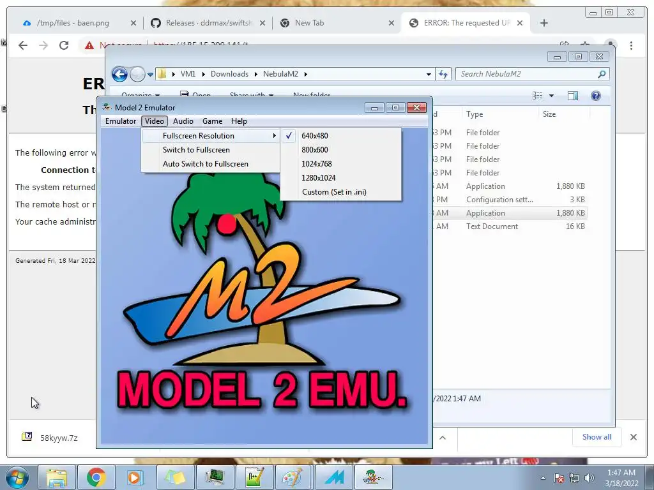
Task: Select 800x600 fullscreen resolution
Action: click(x=341, y=150)
